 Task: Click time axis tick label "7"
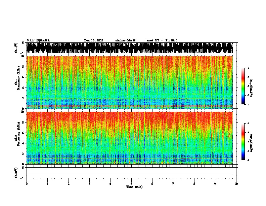tap(173, 183)
